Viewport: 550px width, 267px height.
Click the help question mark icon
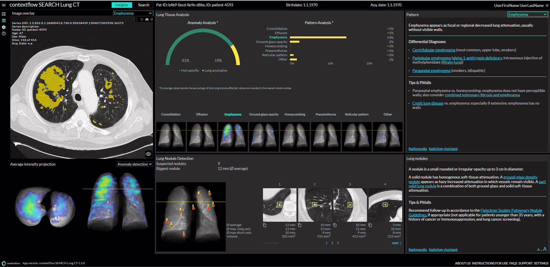(x=4, y=34)
